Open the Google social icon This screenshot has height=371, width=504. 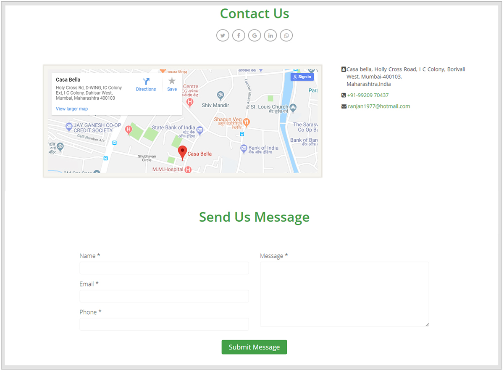tap(255, 35)
